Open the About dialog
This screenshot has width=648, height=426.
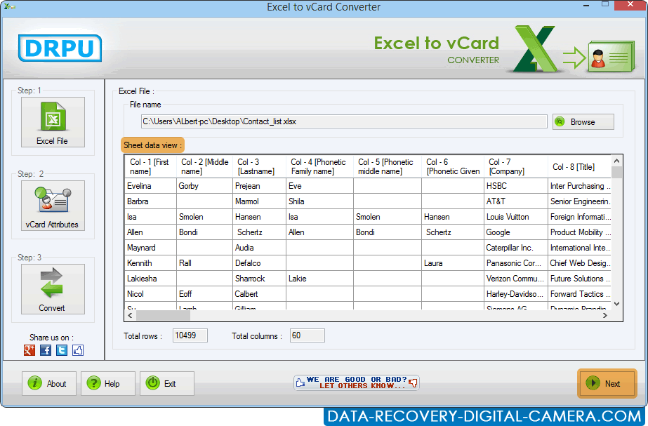click(x=48, y=383)
